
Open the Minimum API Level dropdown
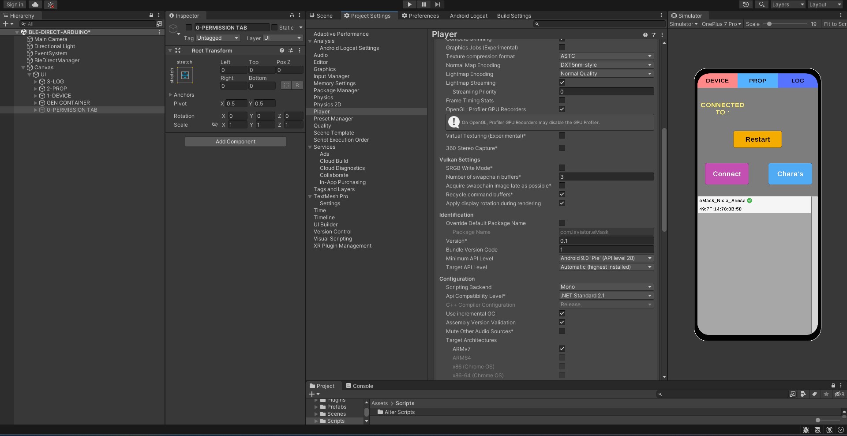[x=606, y=258]
